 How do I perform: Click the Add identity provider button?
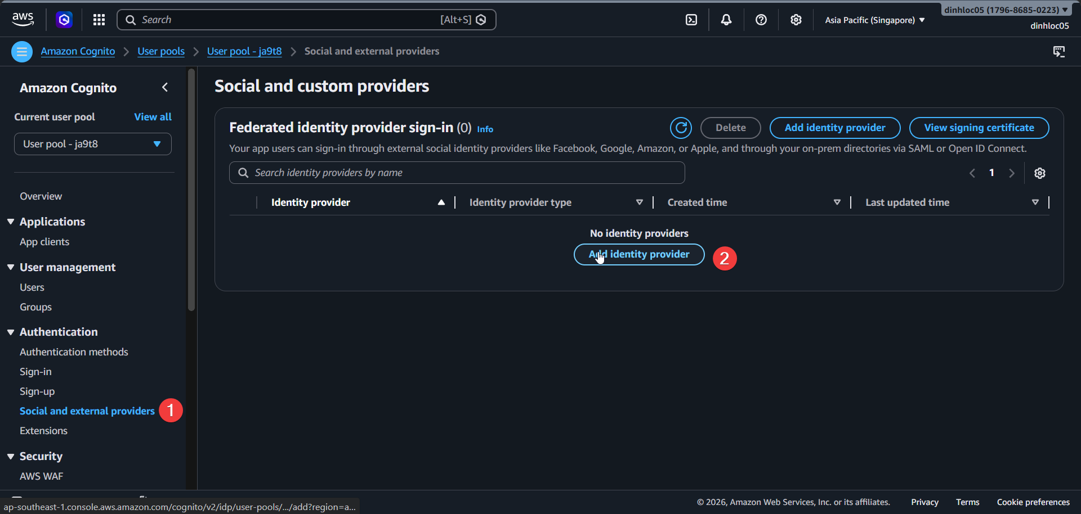point(834,128)
